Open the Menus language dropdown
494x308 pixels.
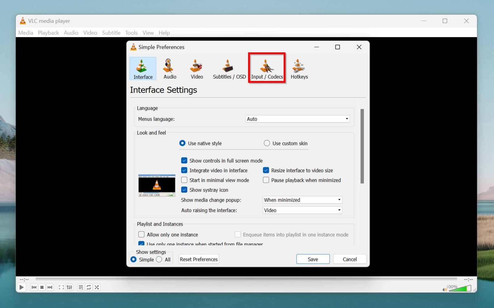(297, 119)
